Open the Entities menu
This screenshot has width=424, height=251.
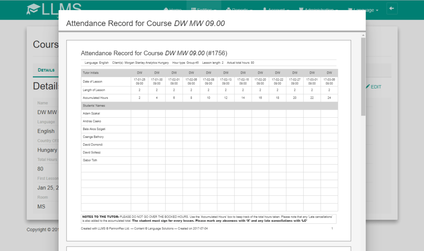(x=204, y=10)
